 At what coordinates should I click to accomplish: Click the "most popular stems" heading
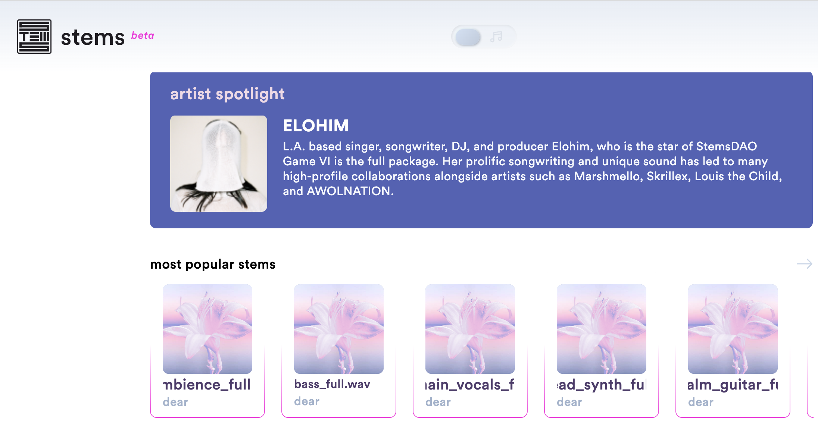(x=213, y=265)
